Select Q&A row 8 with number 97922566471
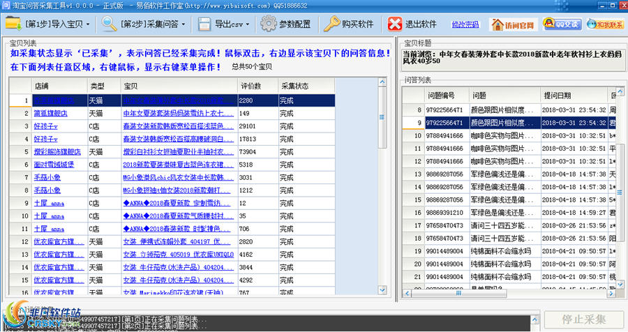This screenshot has width=628, height=332. point(509,110)
